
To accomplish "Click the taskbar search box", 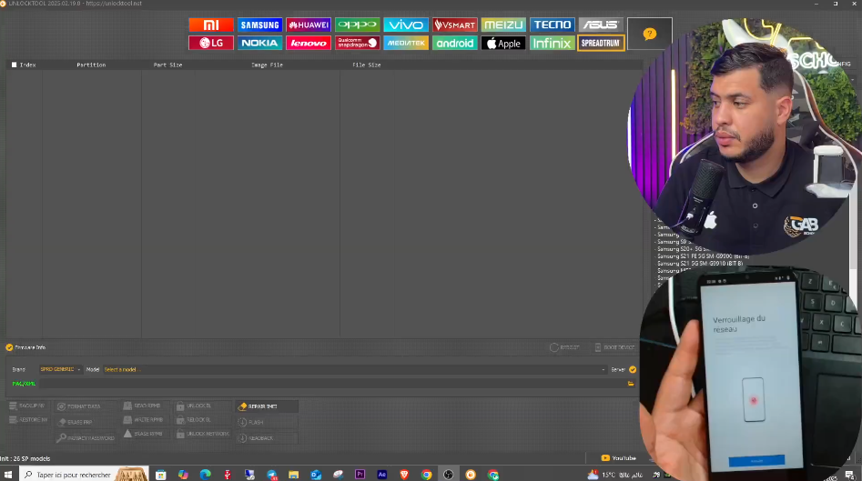I will pyautogui.click(x=84, y=475).
